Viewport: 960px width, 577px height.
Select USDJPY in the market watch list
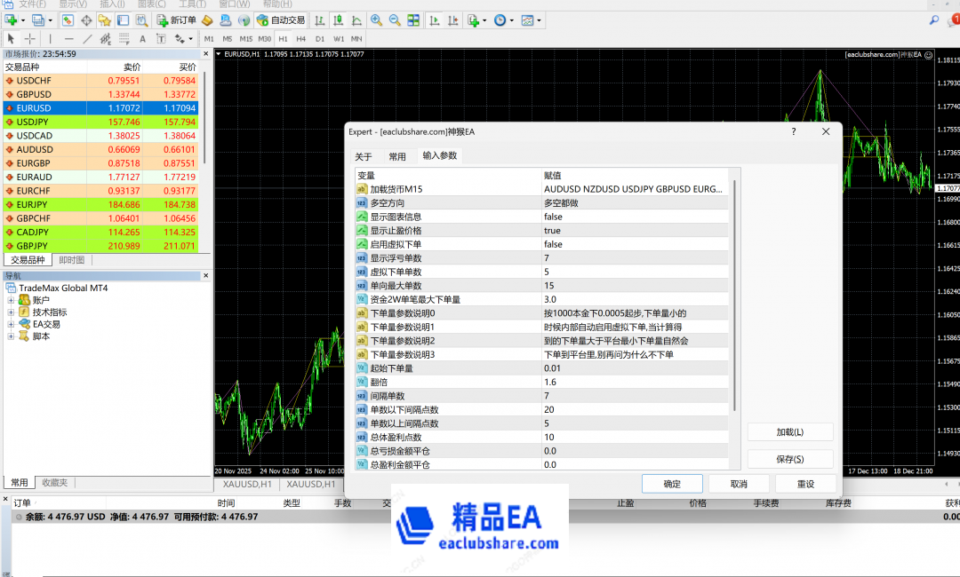(34, 122)
